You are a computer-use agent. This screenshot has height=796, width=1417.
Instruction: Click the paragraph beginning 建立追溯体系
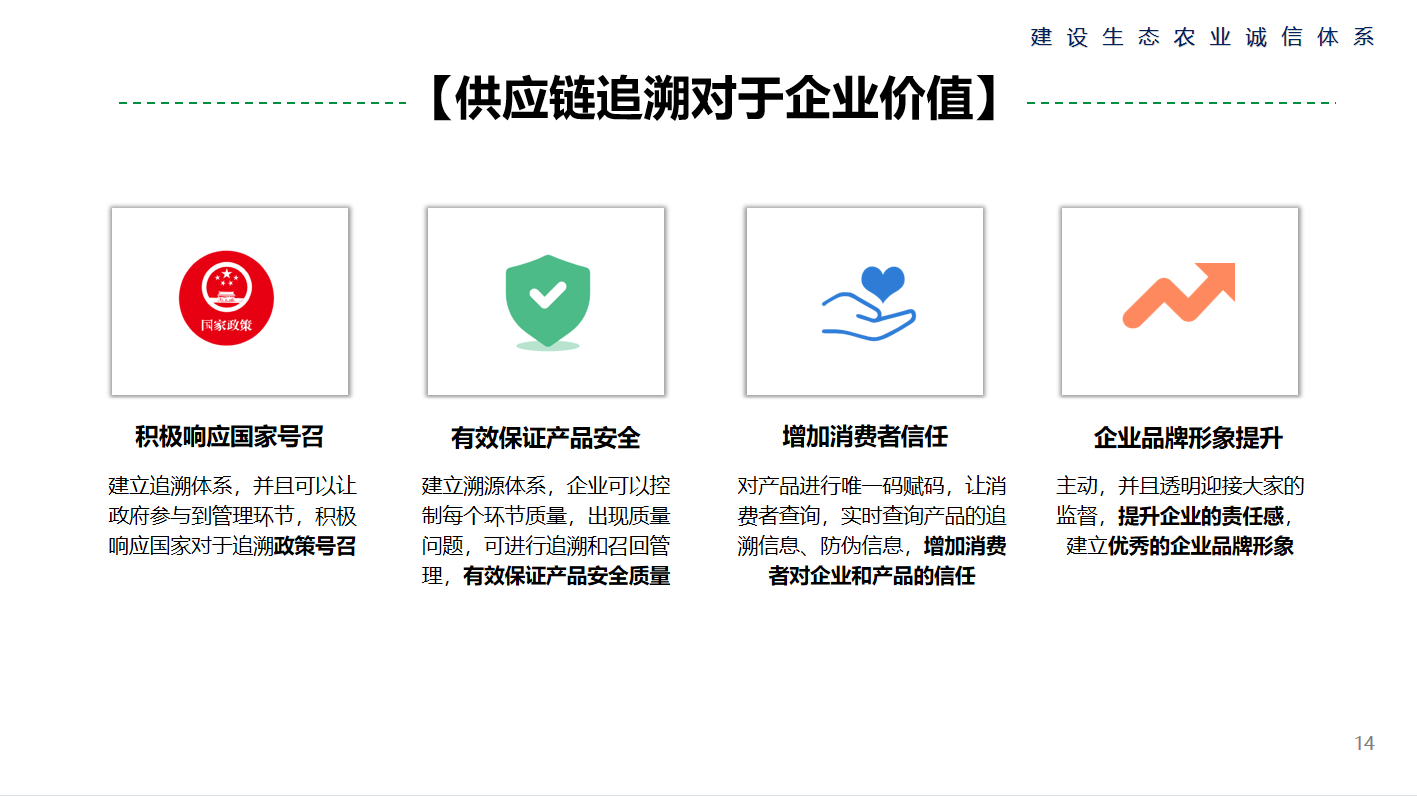232,516
